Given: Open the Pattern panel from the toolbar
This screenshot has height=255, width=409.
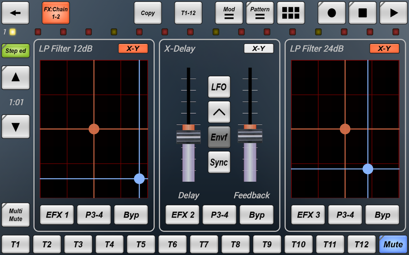Looking at the screenshot, I should (x=259, y=13).
